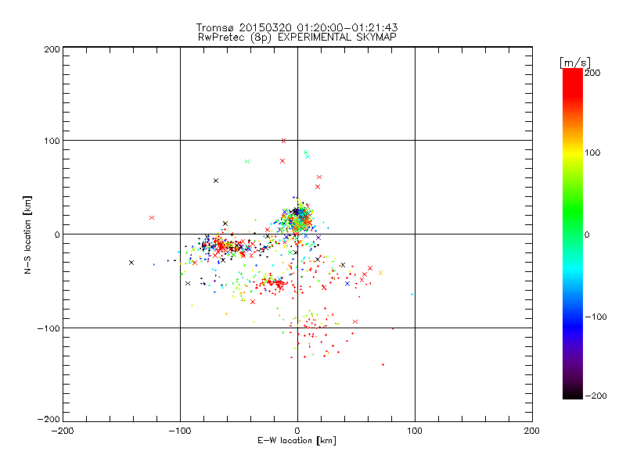This screenshot has width=626, height=469.
Task: Click the colorbar tick label '200'
Action: point(592,73)
